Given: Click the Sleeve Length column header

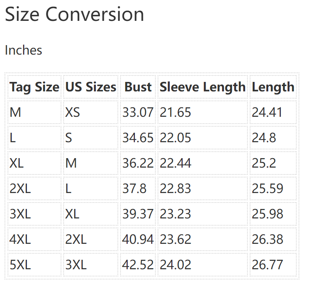Looking at the screenshot, I should coord(202,87).
